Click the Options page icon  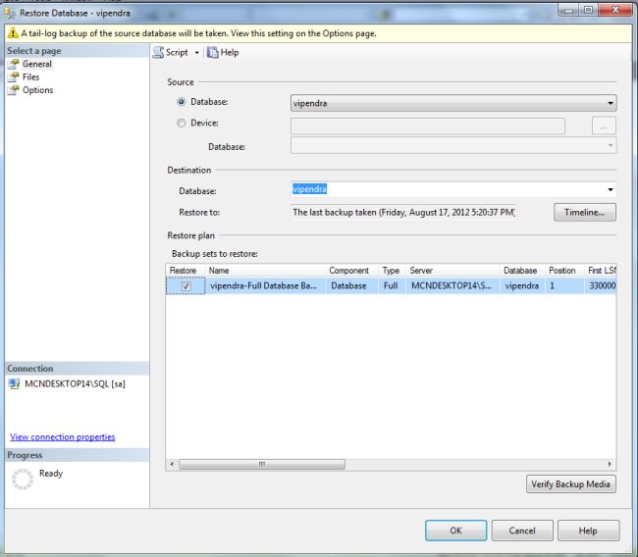pyautogui.click(x=14, y=90)
